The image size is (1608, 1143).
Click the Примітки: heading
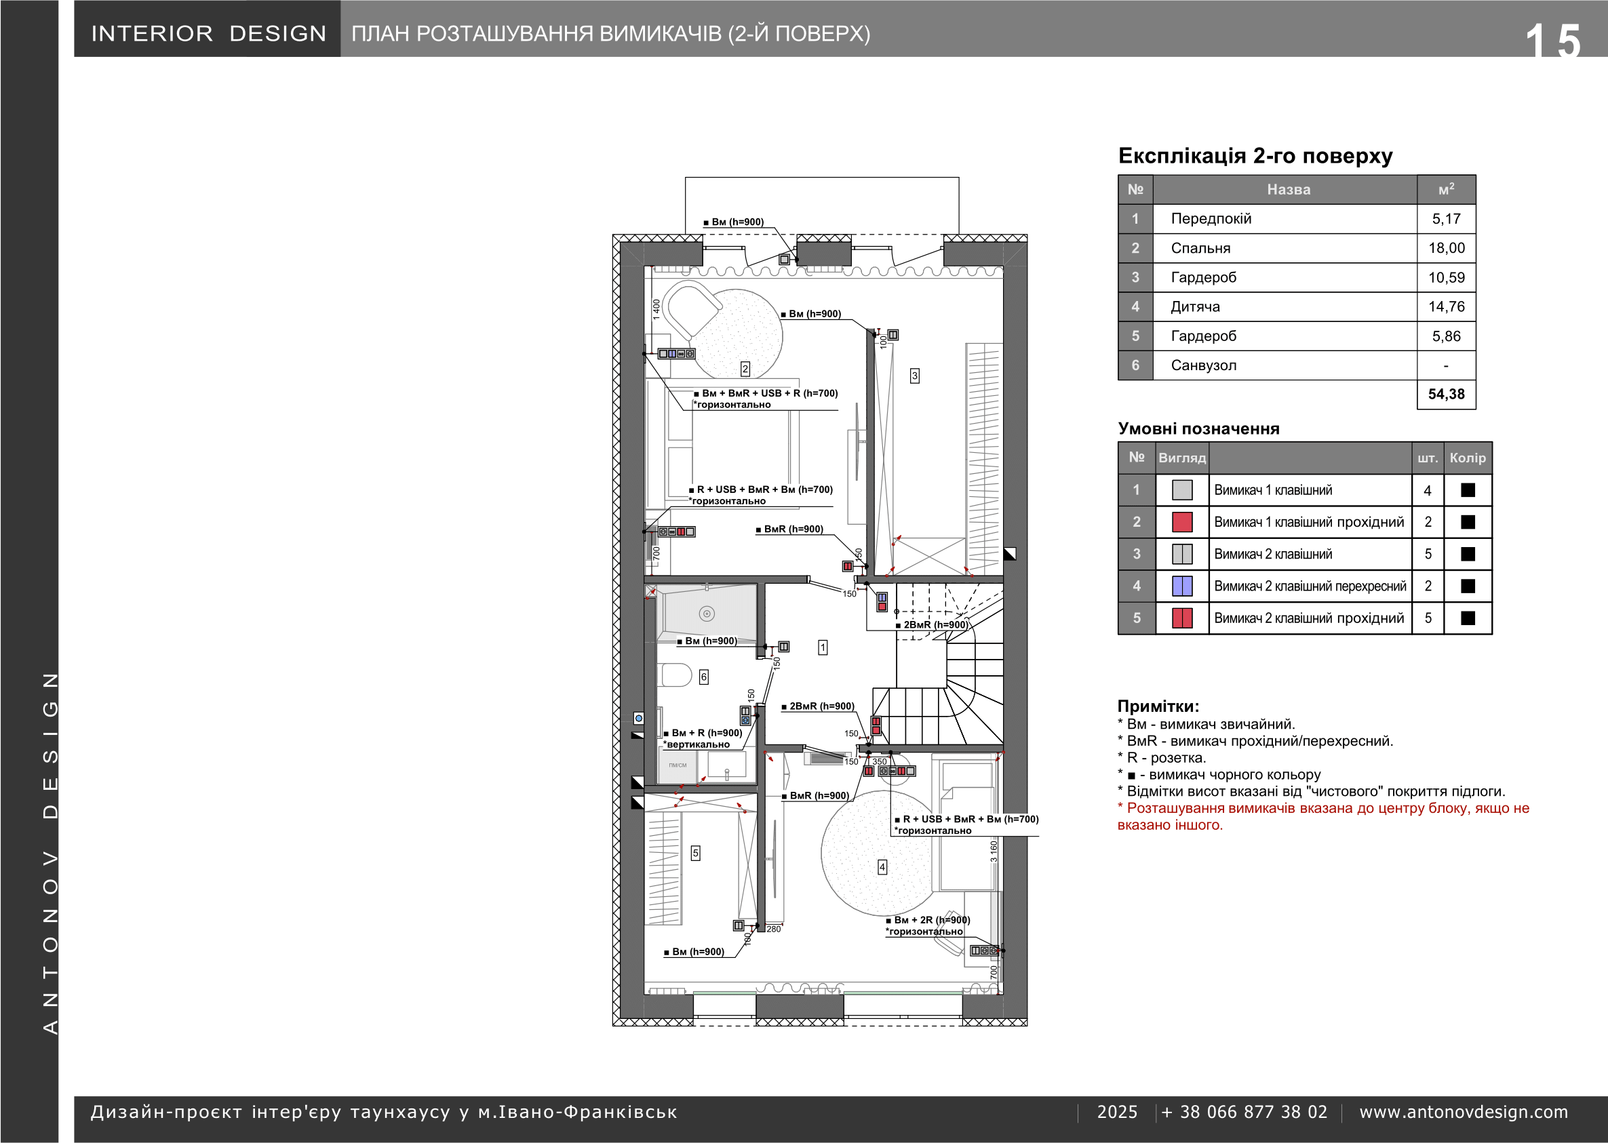pos(1158,706)
